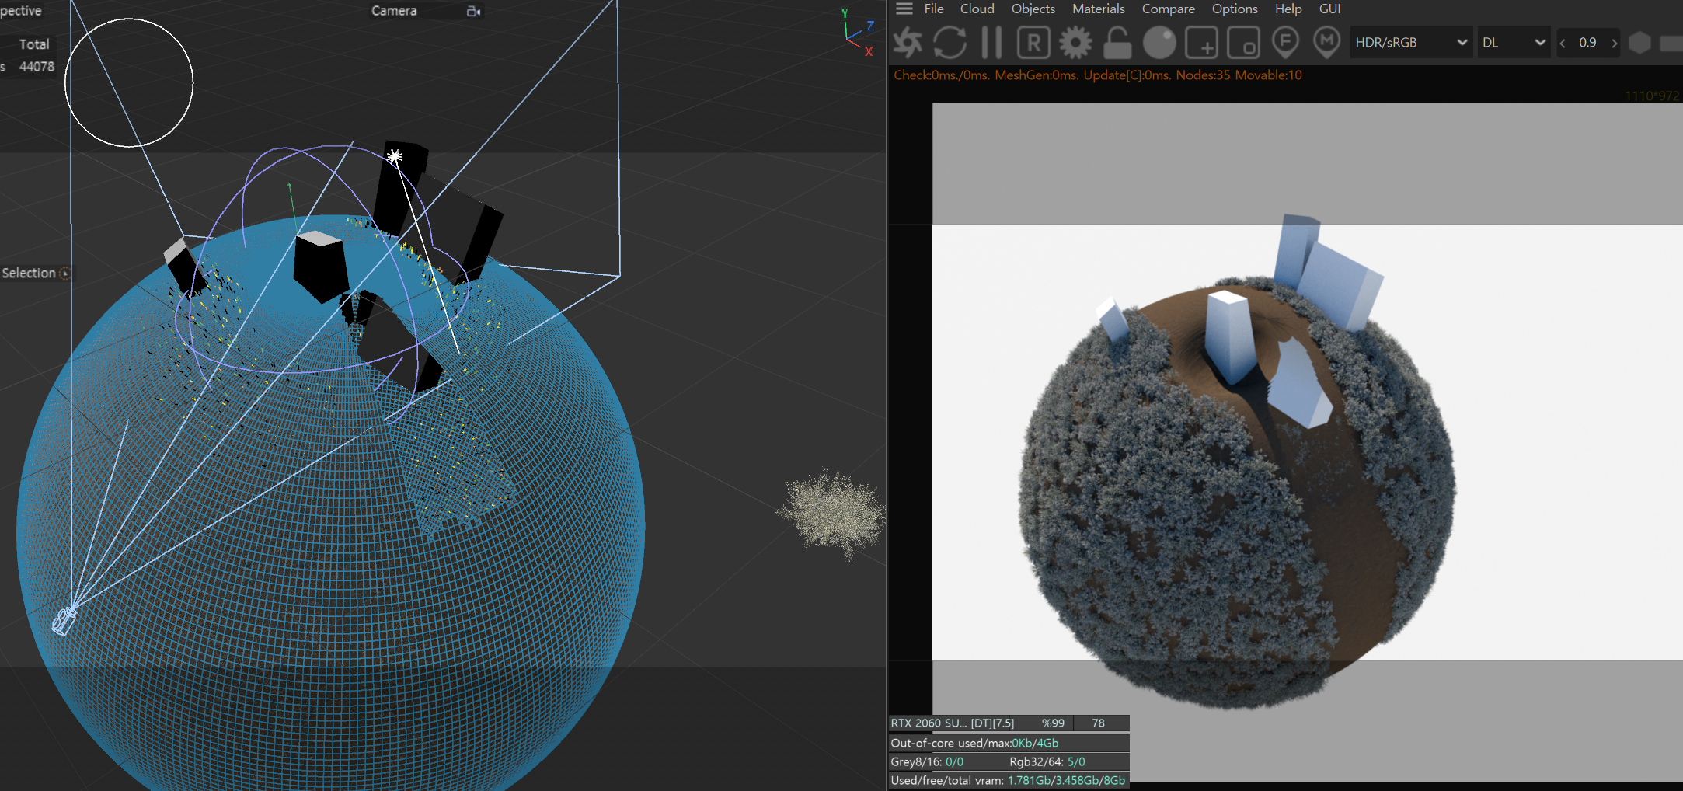Click the 1110*972 resolution readout

(1652, 96)
